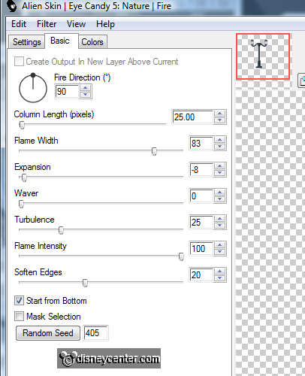Enable the Mask Selection checkbox
This screenshot has width=305, height=376.
pos(19,316)
